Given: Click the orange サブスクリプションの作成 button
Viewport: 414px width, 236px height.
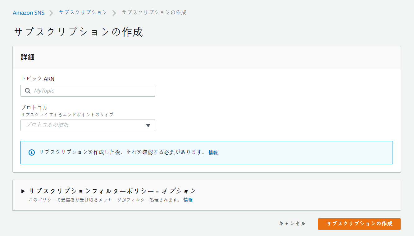Looking at the screenshot, I should [359, 224].
